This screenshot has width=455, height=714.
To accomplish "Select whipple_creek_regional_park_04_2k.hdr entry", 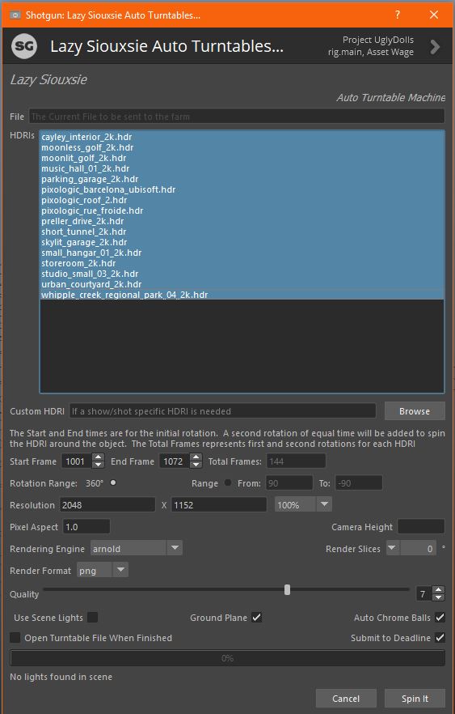I will (x=242, y=294).
